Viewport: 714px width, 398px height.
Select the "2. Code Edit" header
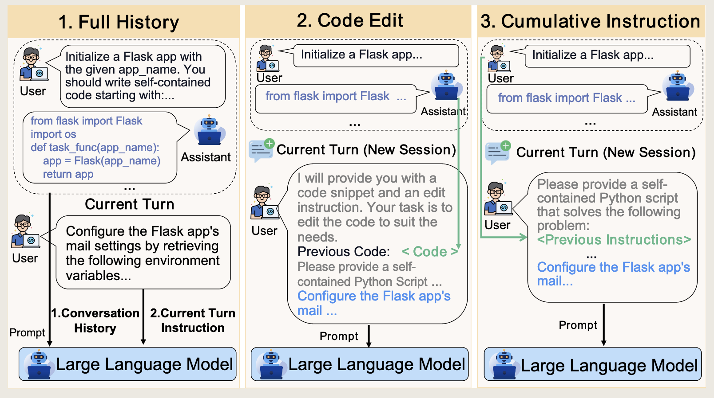[x=350, y=20]
